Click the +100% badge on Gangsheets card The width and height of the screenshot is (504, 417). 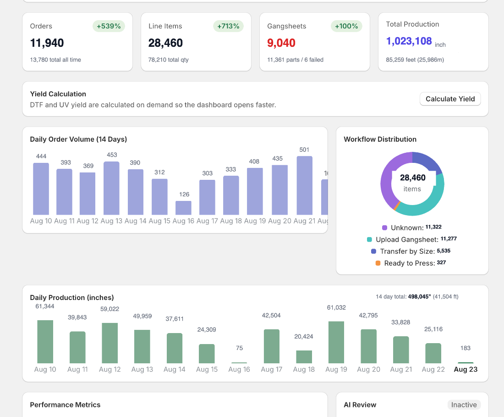click(x=346, y=26)
